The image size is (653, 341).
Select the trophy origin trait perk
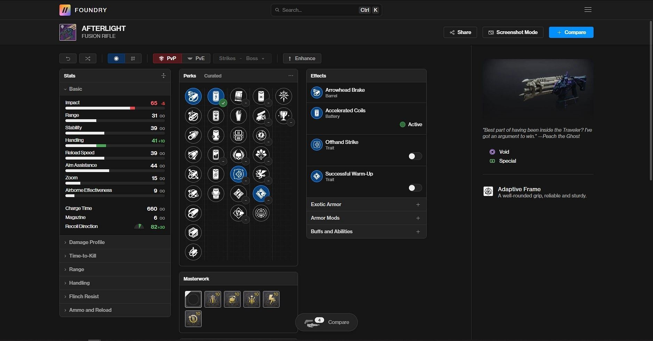pos(284,116)
